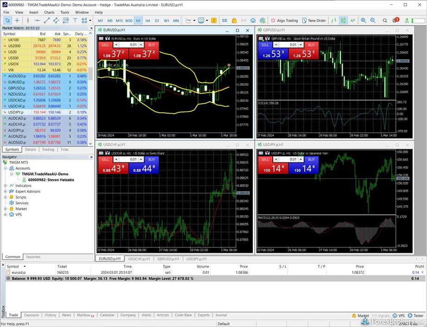Open Favorites tab in Navigator
The width and height of the screenshot is (427, 327).
(33, 257)
